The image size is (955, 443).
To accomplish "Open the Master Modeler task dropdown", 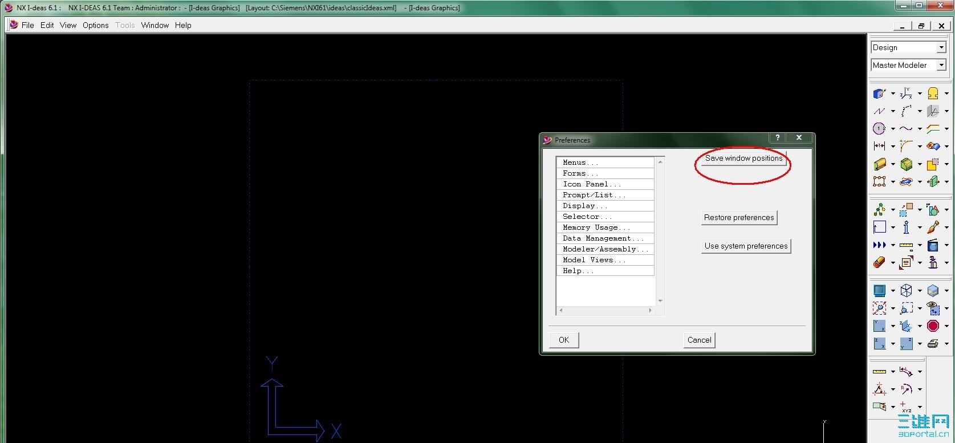I will pos(941,65).
